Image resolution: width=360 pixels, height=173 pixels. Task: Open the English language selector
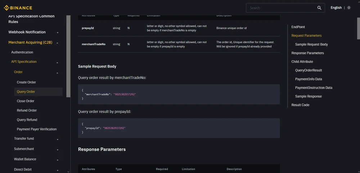click(x=336, y=8)
